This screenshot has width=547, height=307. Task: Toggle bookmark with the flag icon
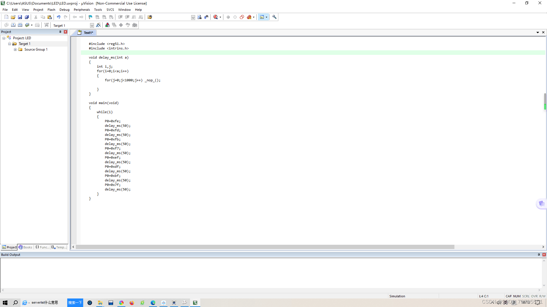(90, 17)
